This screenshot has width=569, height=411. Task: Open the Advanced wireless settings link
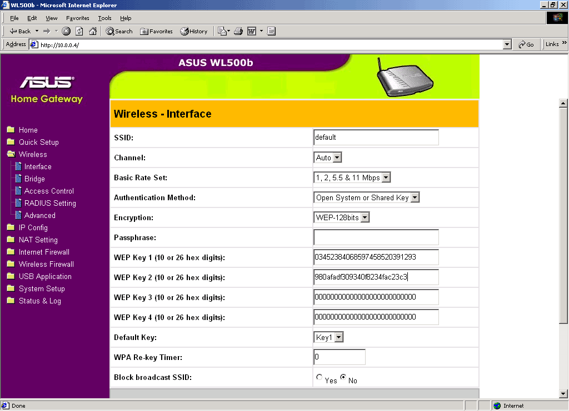point(40,215)
